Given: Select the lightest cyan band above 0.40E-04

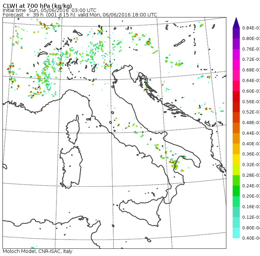Looking at the screenshot, I should click(x=236, y=233).
